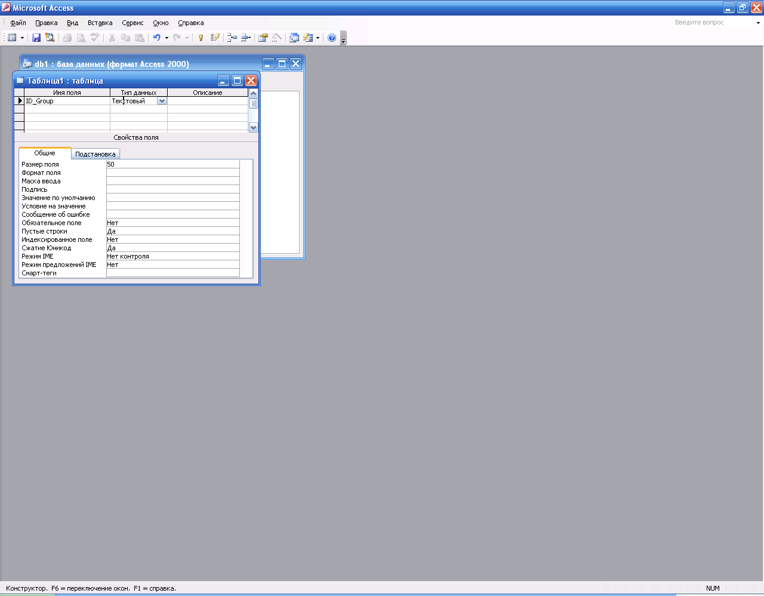Open the Файл menu

pyautogui.click(x=18, y=23)
